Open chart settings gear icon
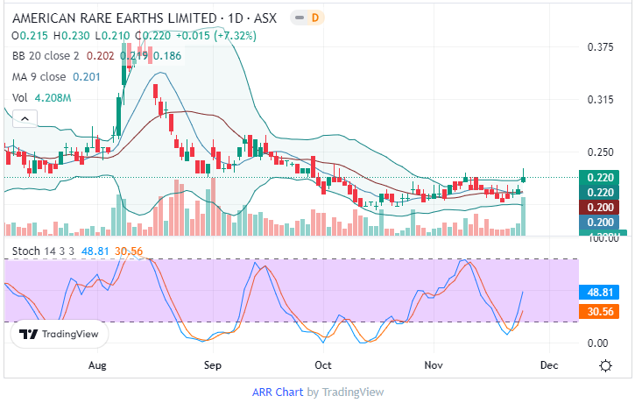 (604, 364)
